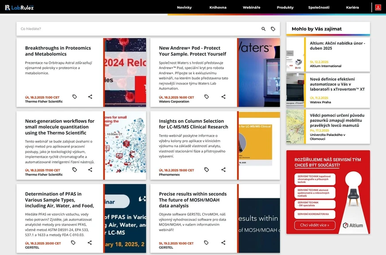Click the search magnifier icon
The width and height of the screenshot is (386, 255).
(x=263, y=29)
